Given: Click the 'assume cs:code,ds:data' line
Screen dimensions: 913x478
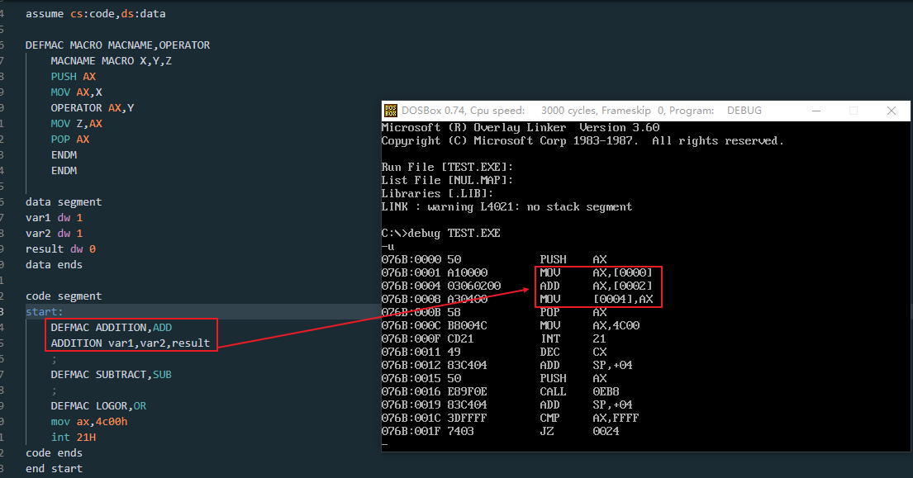Looking at the screenshot, I should [96, 13].
